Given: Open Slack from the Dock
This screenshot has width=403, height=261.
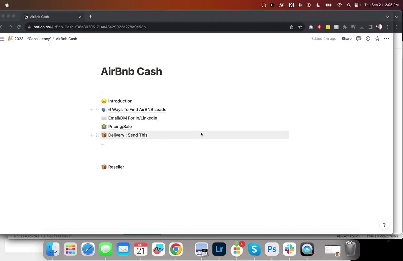Looking at the screenshot, I should [x=290, y=250].
